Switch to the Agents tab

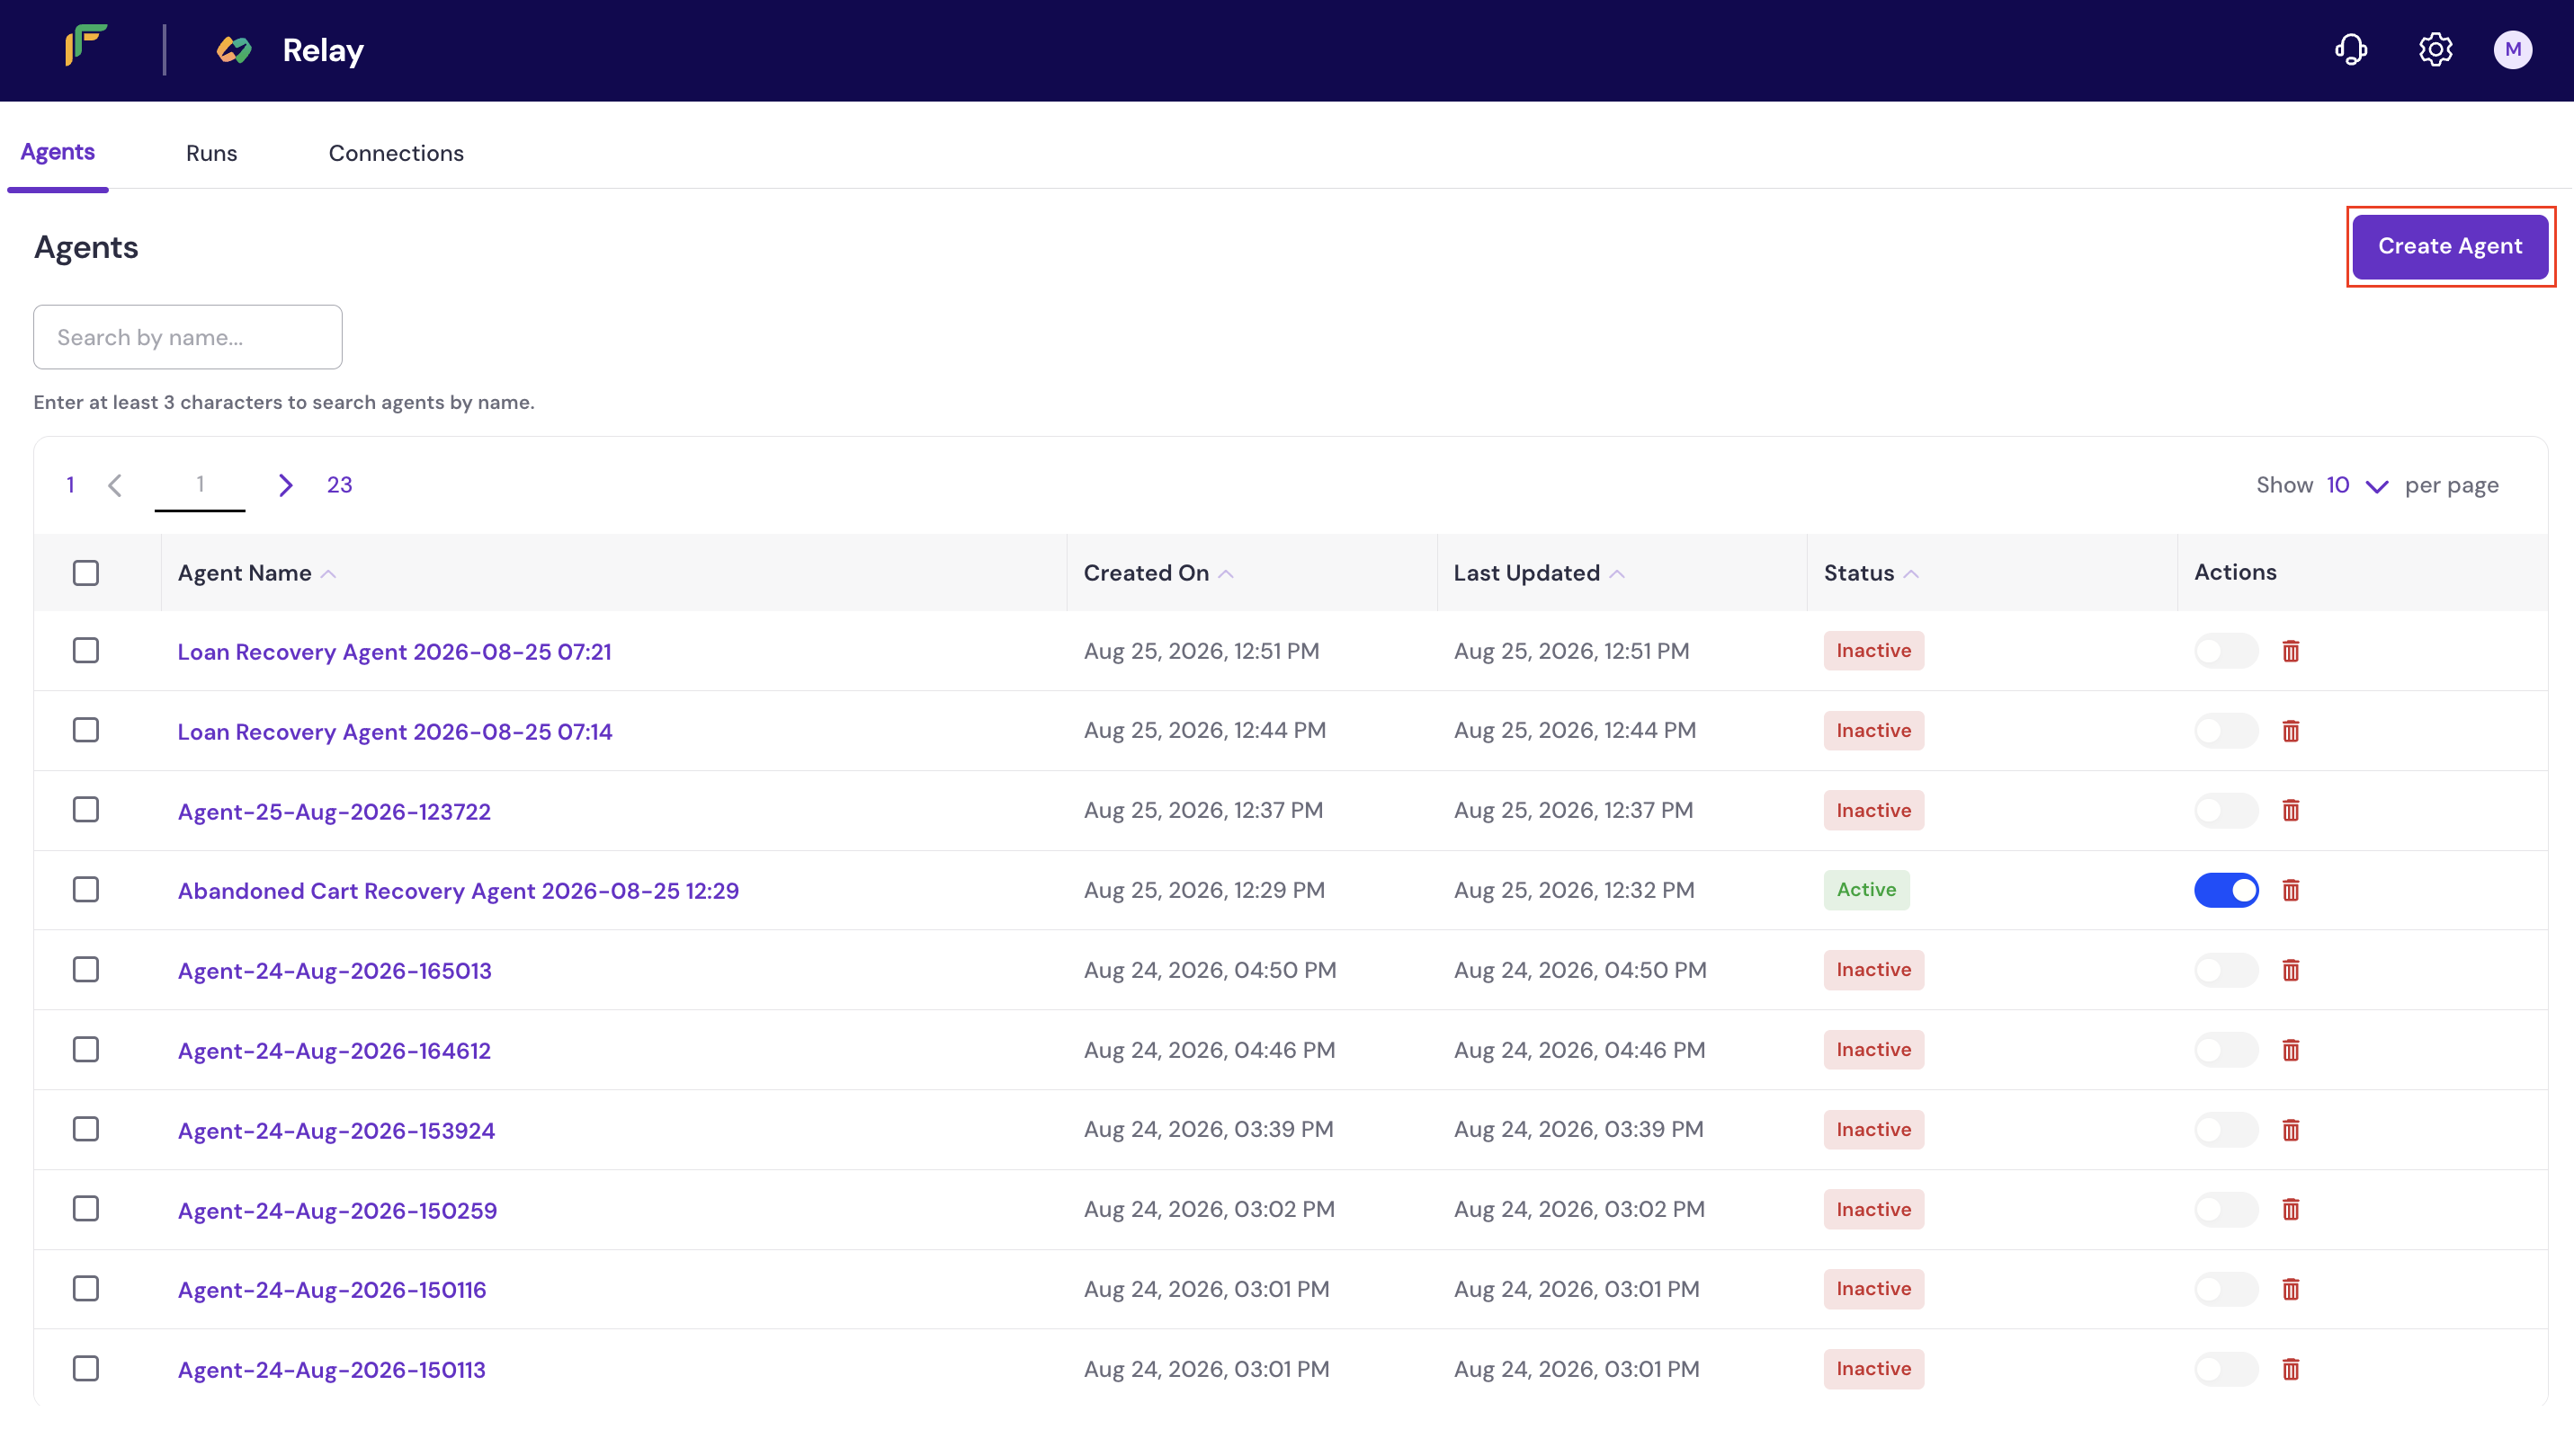click(58, 152)
